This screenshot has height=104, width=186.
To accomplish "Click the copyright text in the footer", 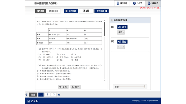I will (145, 101).
